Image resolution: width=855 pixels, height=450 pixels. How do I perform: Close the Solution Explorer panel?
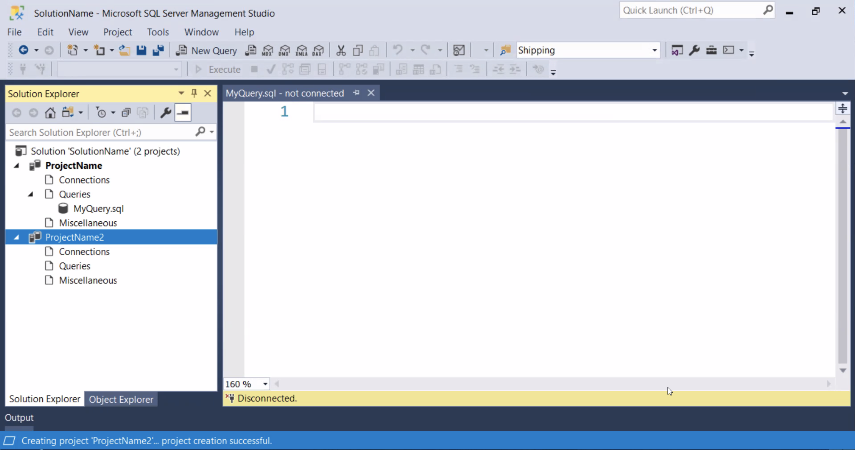(x=208, y=93)
